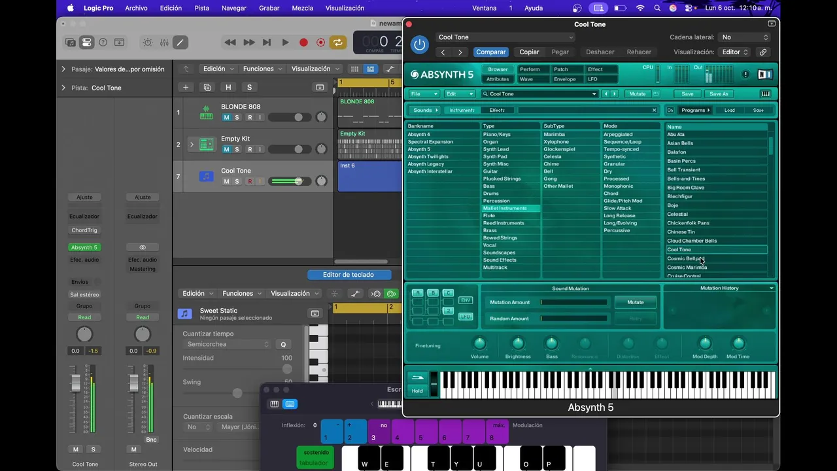Show the Mixer sliders button
Image resolution: width=837 pixels, height=471 pixels.
[x=164, y=43]
